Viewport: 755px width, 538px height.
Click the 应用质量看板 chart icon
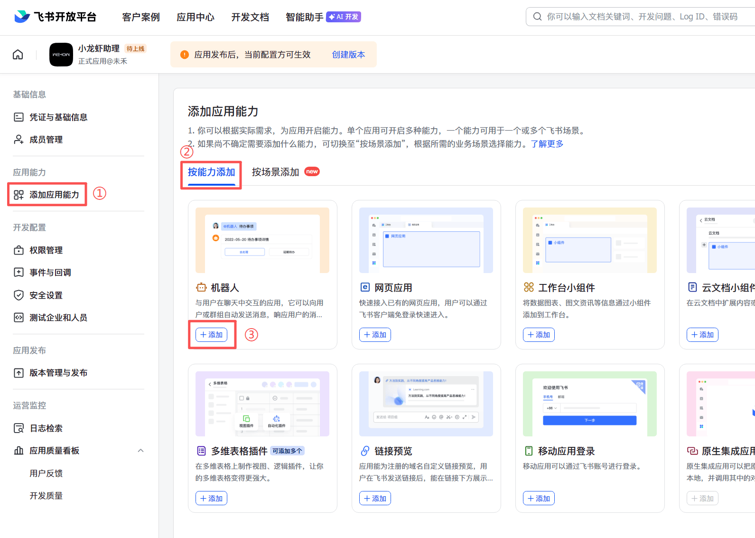(x=19, y=451)
